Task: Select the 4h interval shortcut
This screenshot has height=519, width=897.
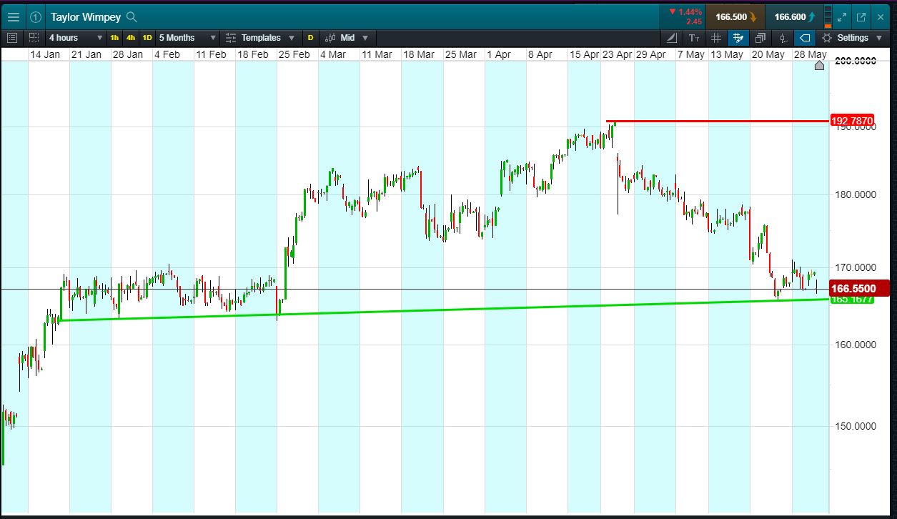Action: click(131, 38)
